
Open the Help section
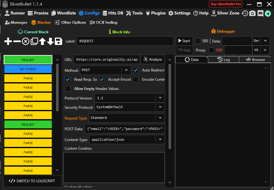click(x=201, y=13)
